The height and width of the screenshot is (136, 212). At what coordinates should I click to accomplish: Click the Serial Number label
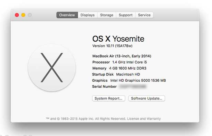point(104,86)
